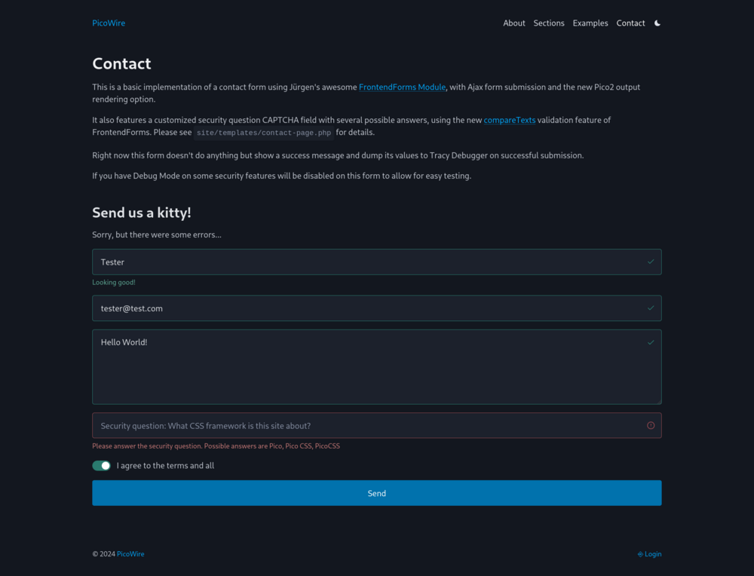Select the code snippet site/templates/contact-page.php
Viewport: 754px width, 576px height.
coord(263,133)
